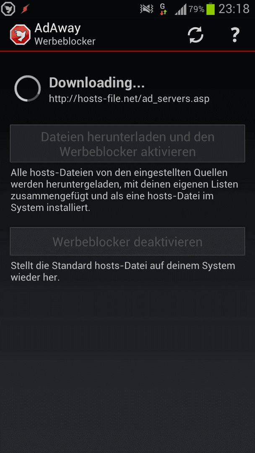Tap the 'Downloading...' status heading
This screenshot has height=453, width=255.
click(97, 83)
